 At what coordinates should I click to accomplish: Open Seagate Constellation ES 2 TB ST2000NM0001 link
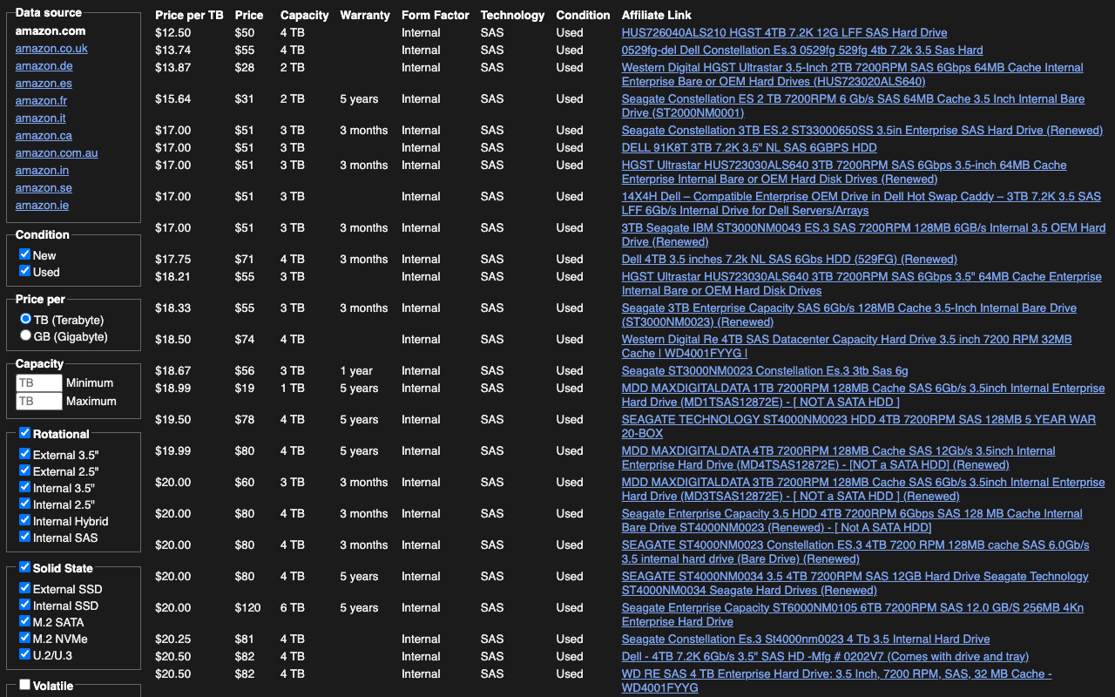854,105
